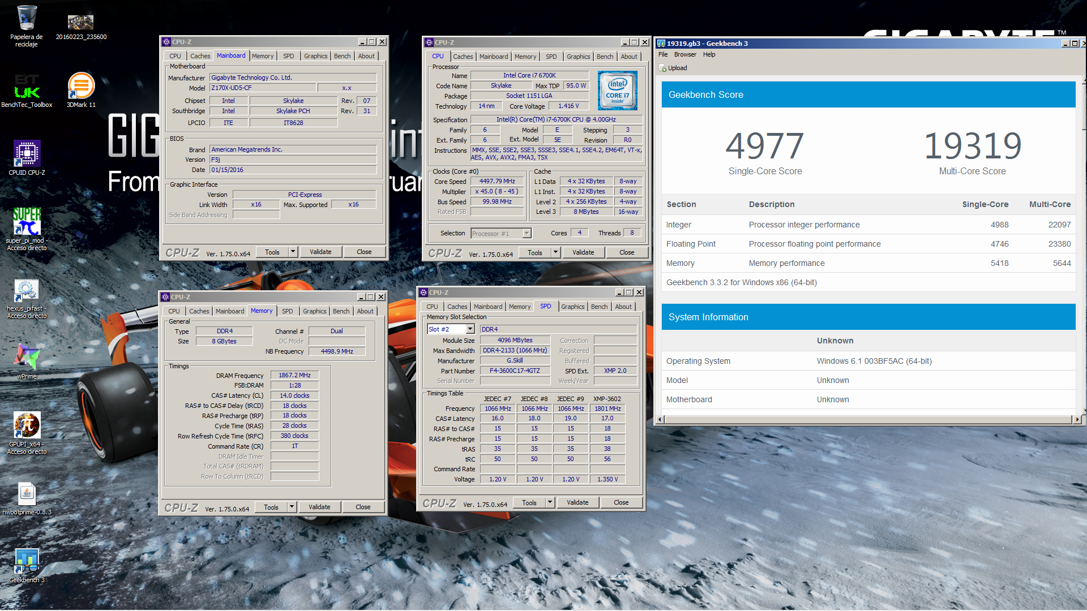Click Validate in the SPD CPU-Z window
Image resolution: width=1087 pixels, height=611 pixels.
[x=577, y=502]
